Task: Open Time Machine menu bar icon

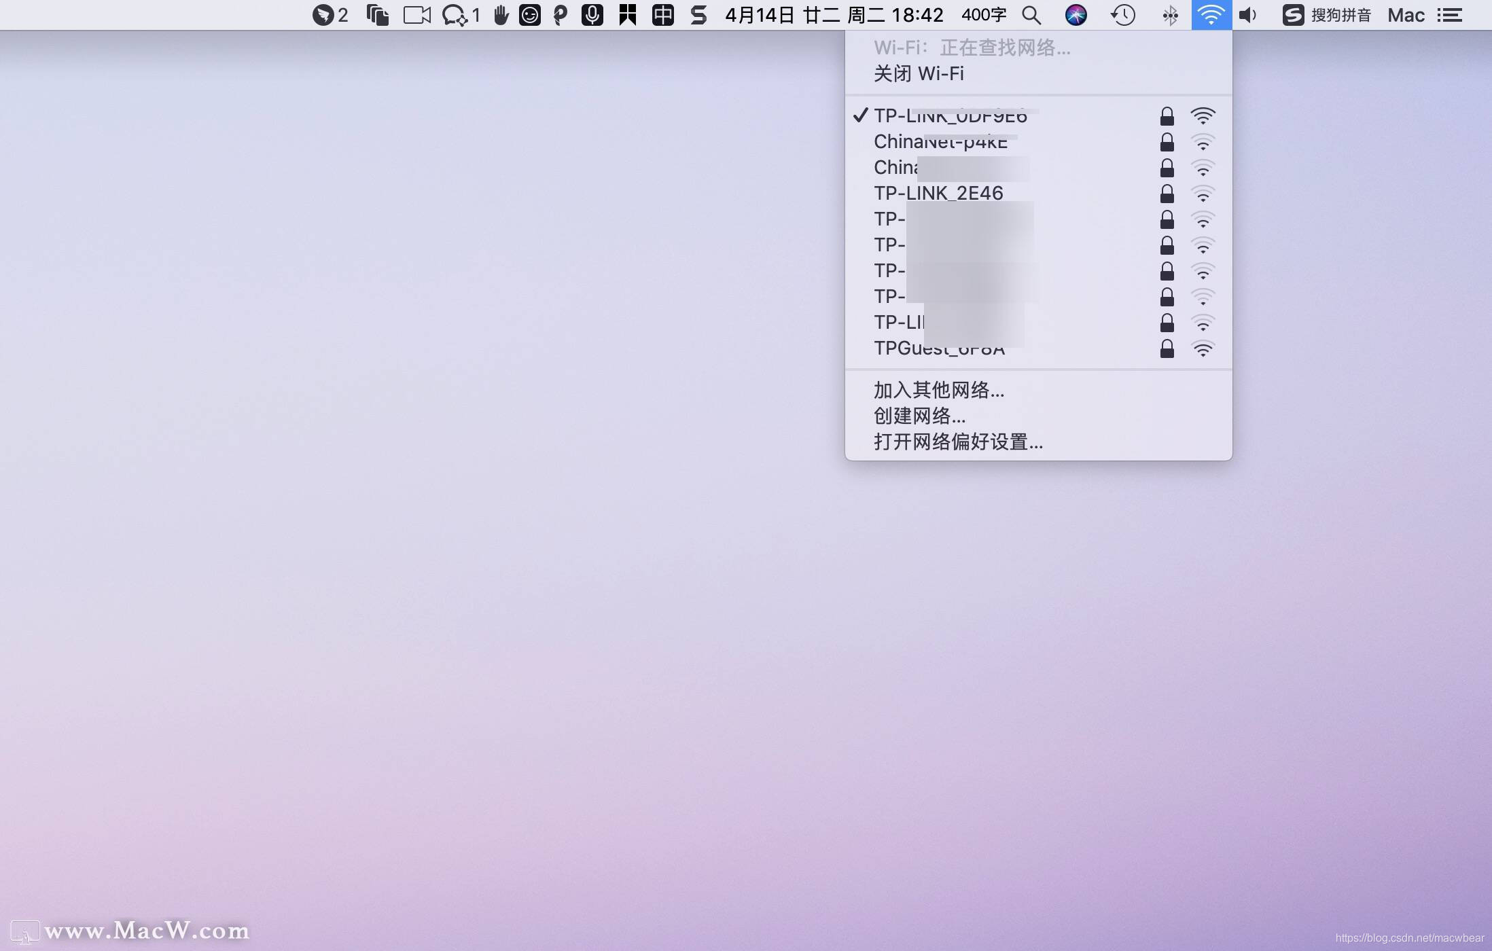Action: pos(1123,15)
